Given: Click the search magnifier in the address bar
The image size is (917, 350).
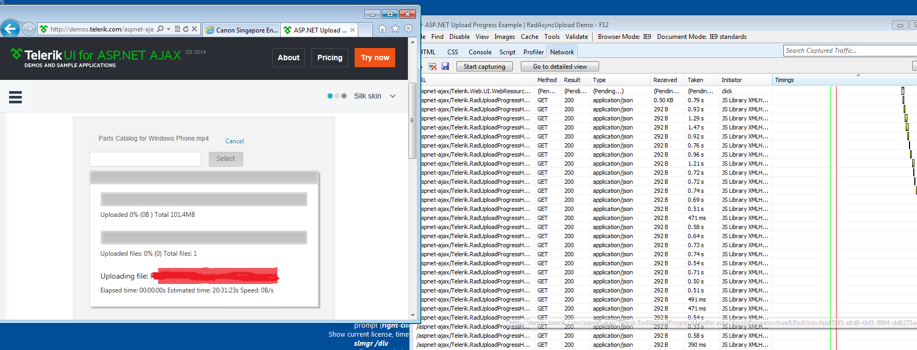Looking at the screenshot, I should pyautogui.click(x=160, y=29).
